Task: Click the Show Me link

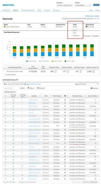Action: coord(96,19)
